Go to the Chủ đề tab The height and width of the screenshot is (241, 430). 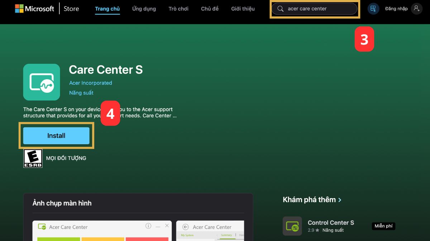pyautogui.click(x=210, y=9)
